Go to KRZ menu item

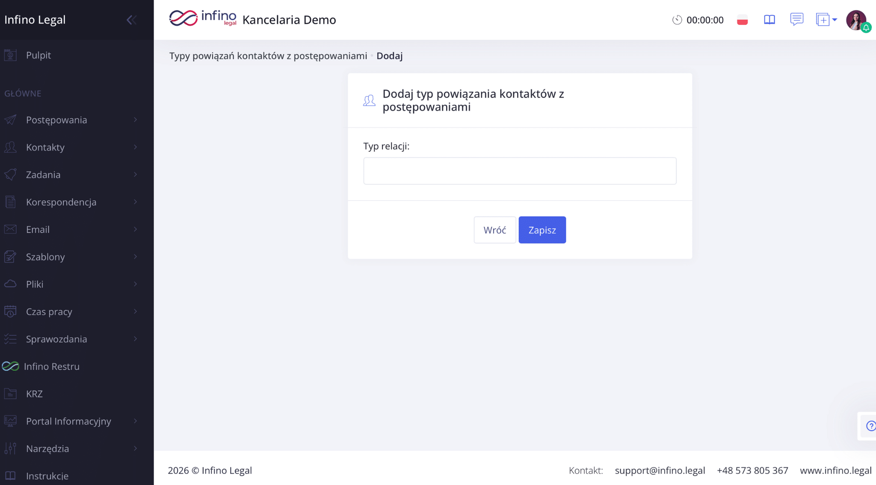pyautogui.click(x=34, y=394)
